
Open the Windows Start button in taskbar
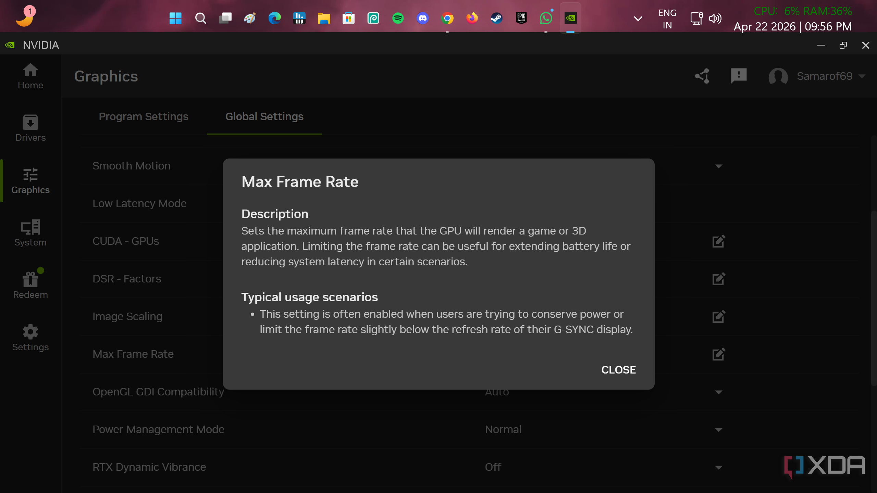[175, 18]
